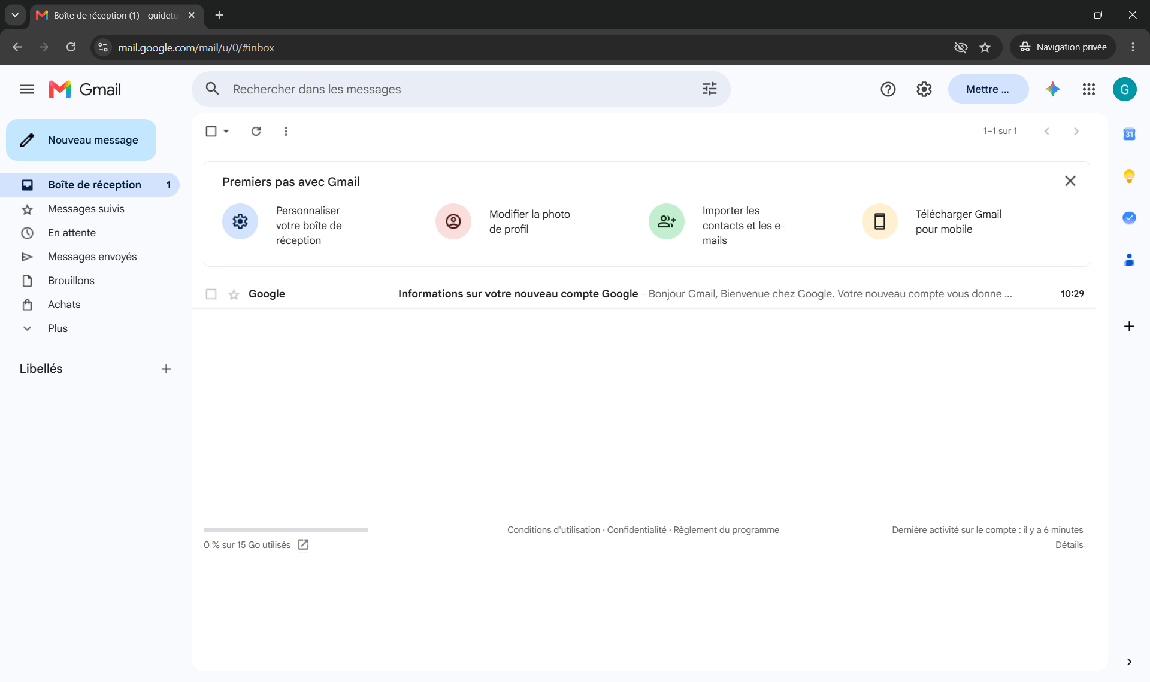Close the Premiers pas avec Gmail card
Image resolution: width=1150 pixels, height=682 pixels.
click(x=1070, y=181)
